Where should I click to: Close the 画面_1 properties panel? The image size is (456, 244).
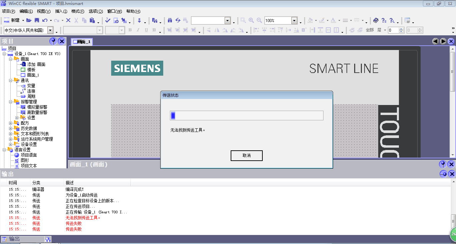pos(451,164)
